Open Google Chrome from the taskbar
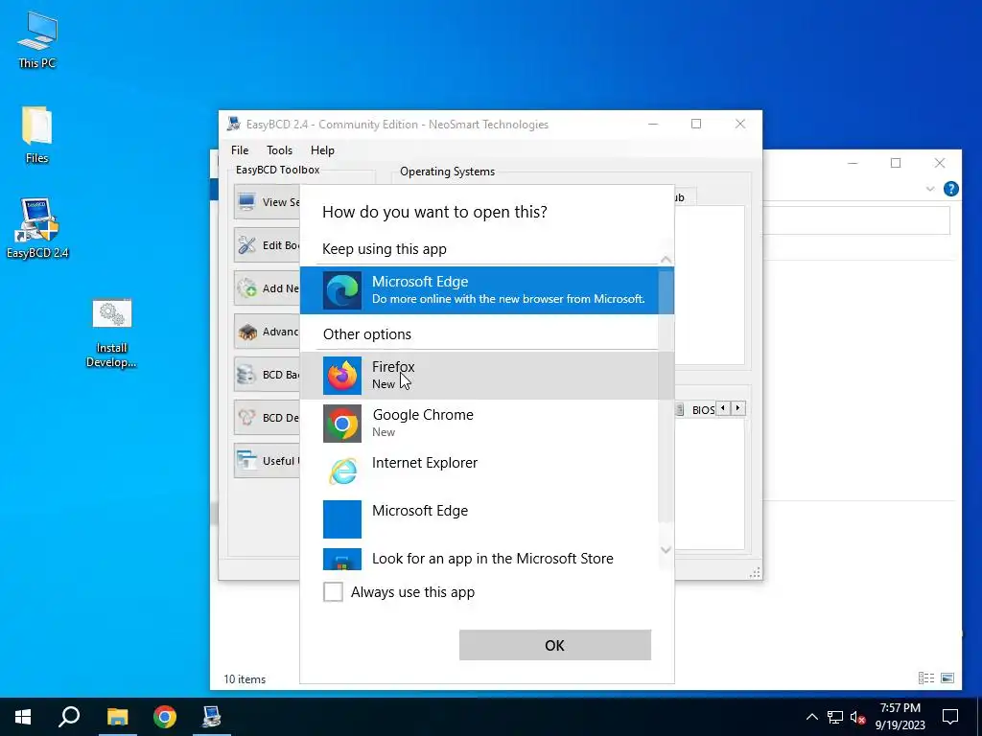The width and height of the screenshot is (982, 736). [165, 717]
